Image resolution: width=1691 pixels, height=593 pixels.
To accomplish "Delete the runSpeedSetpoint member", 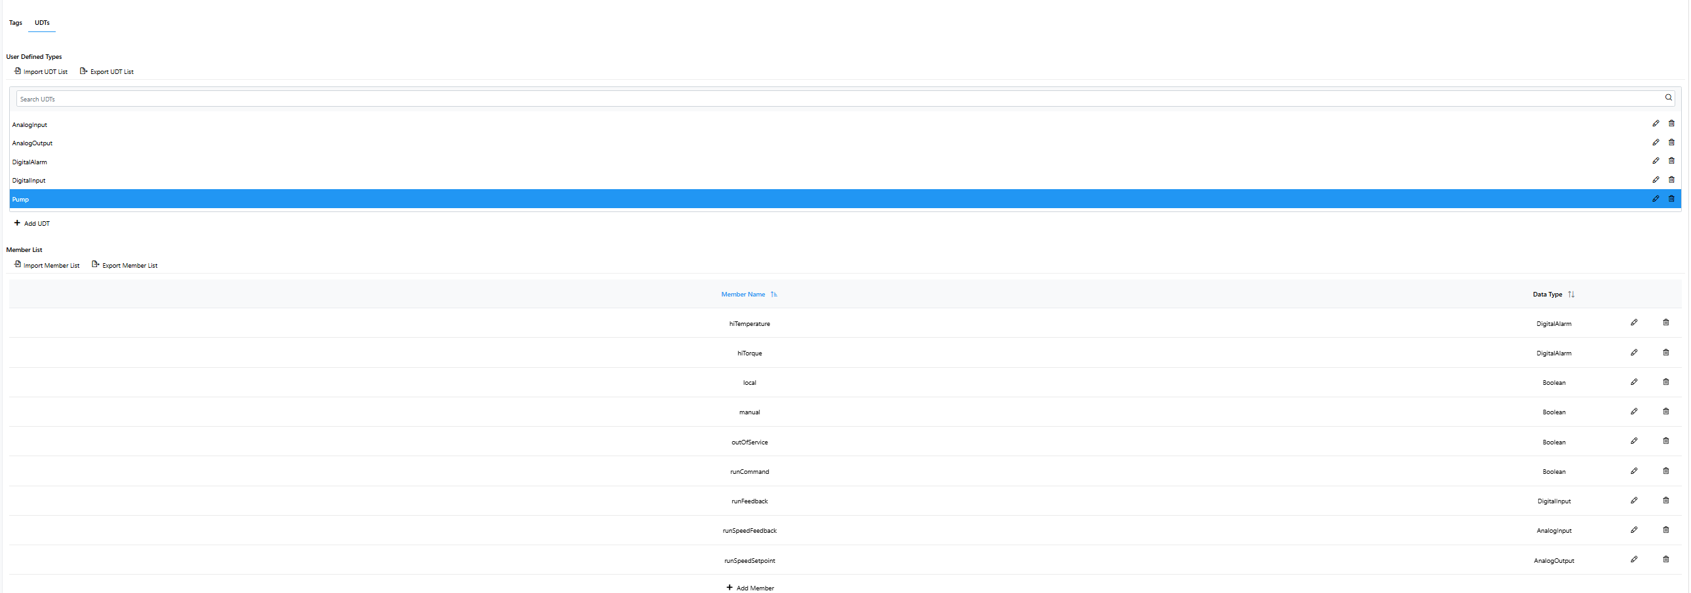I will pos(1665,560).
